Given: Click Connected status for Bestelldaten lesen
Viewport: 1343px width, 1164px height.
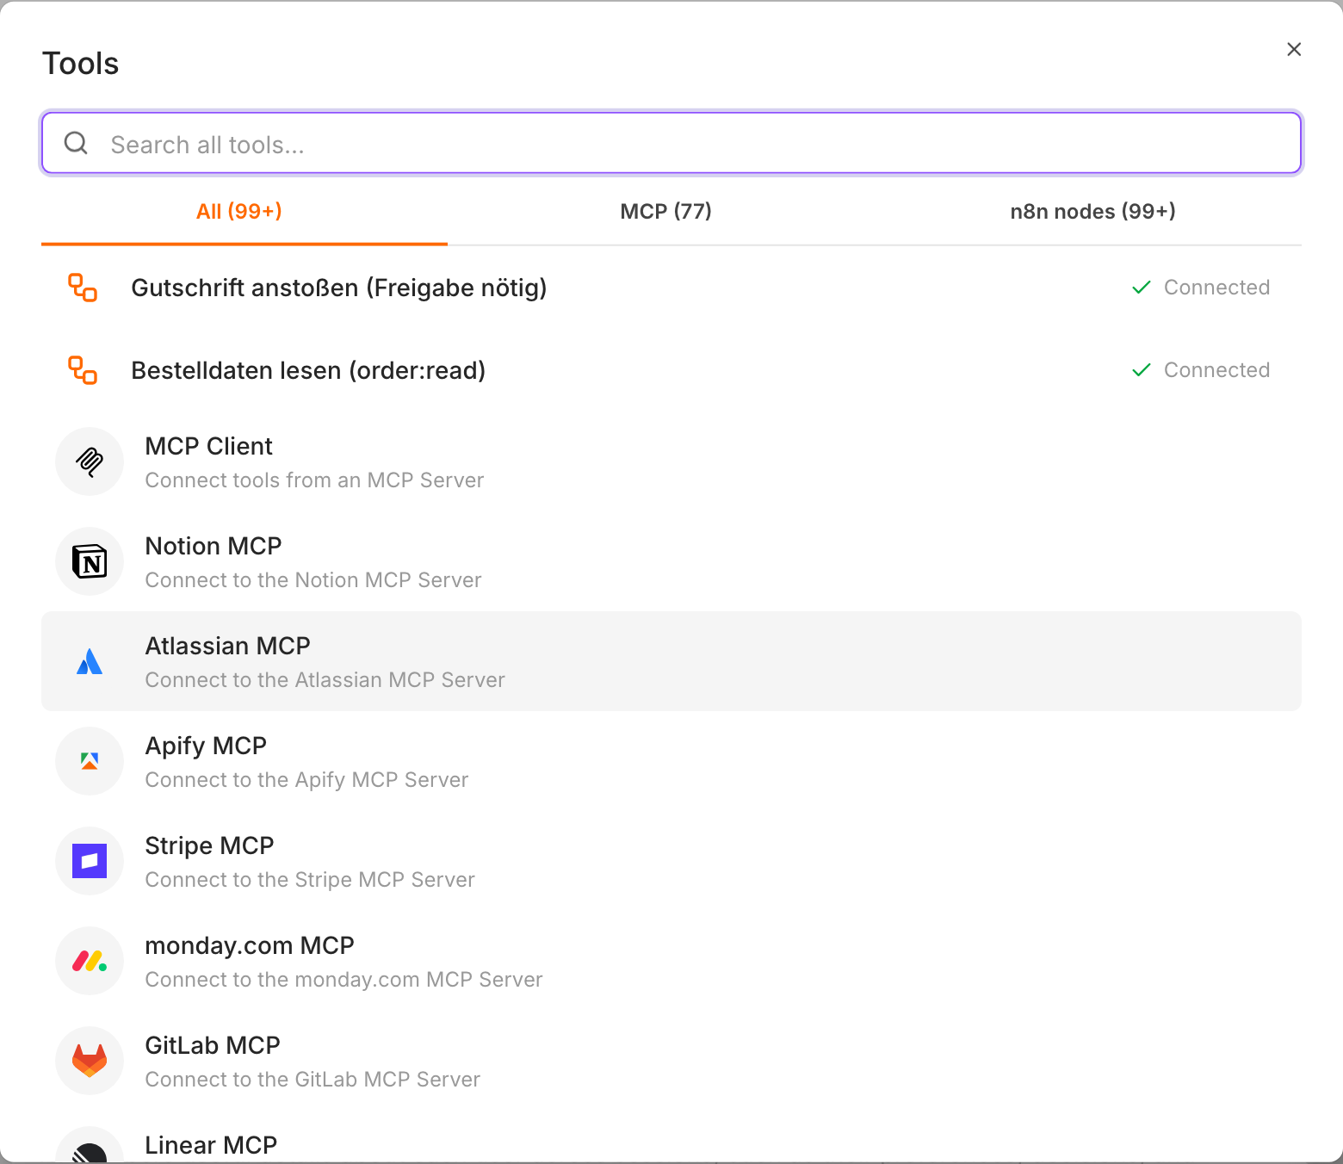Looking at the screenshot, I should tap(1216, 370).
